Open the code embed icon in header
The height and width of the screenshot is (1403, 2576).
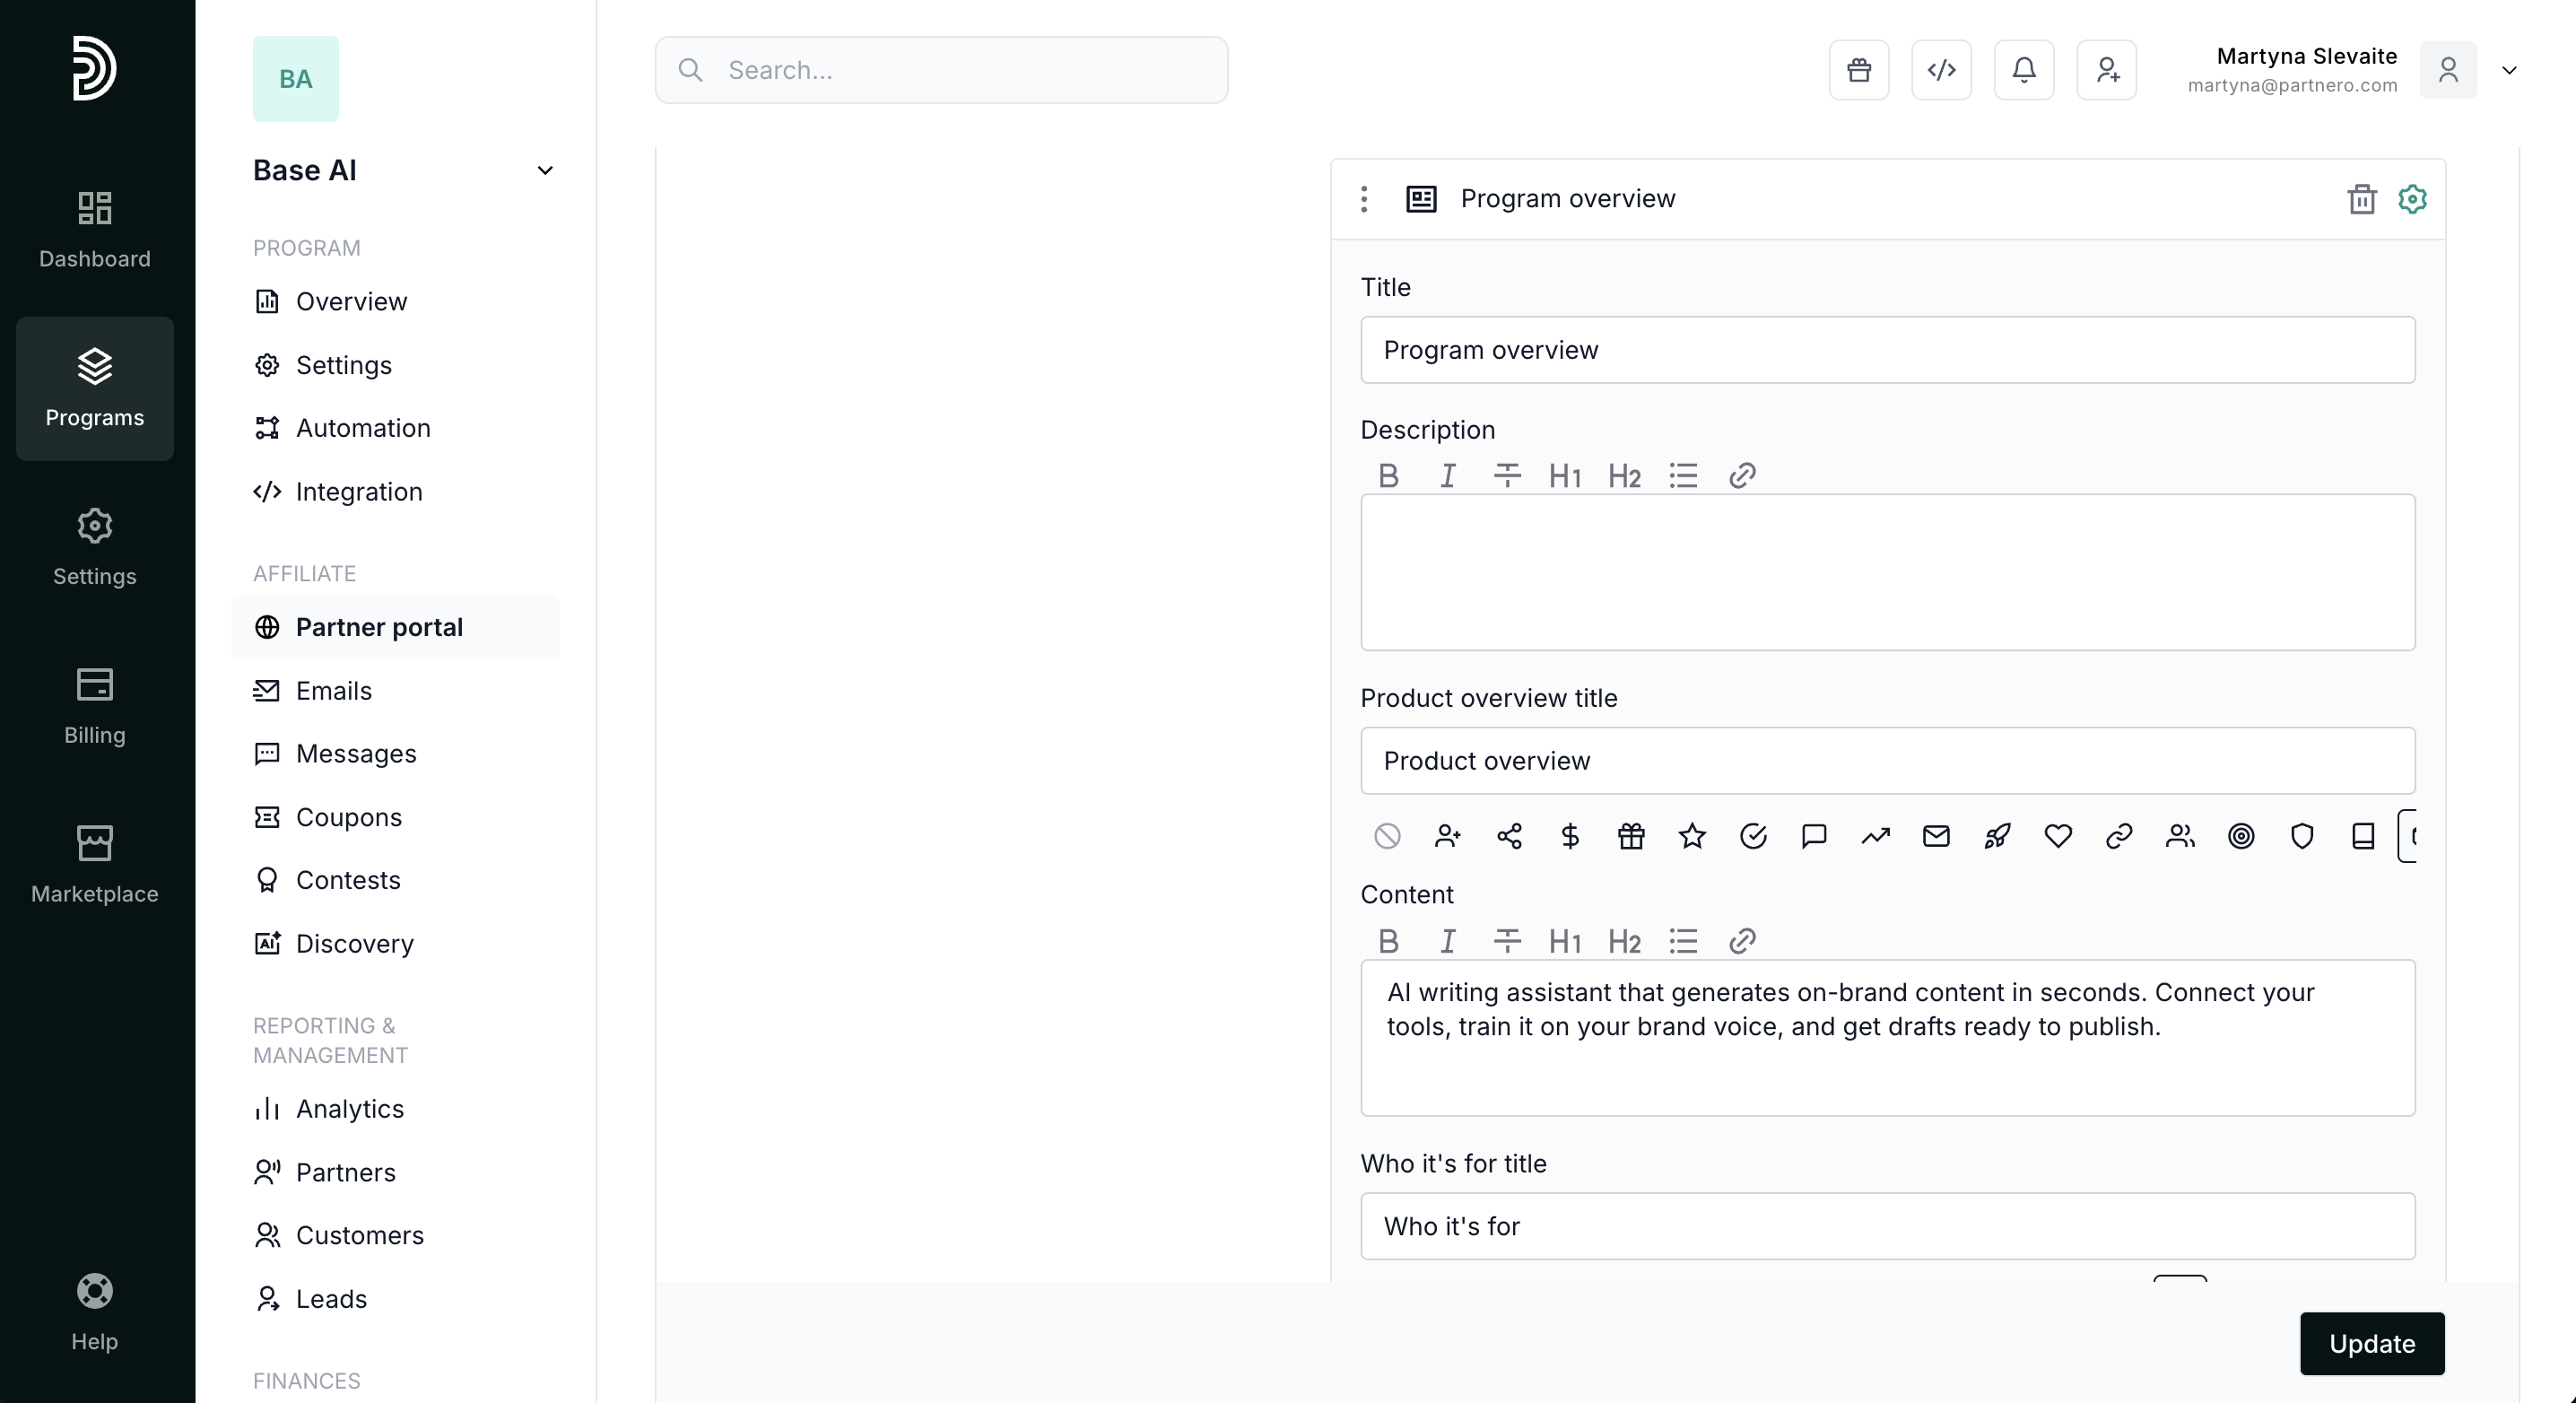[x=1941, y=70]
